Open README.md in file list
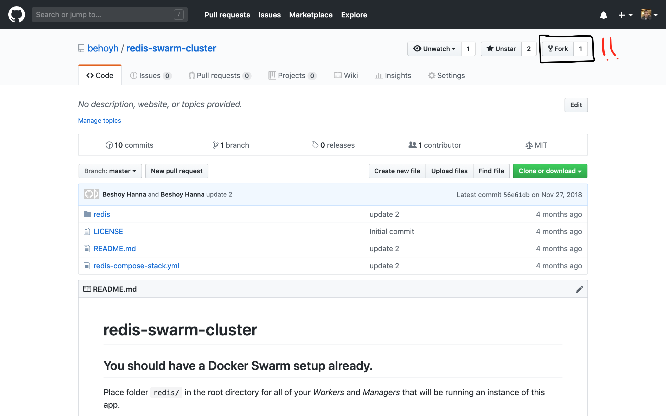Viewport: 666px width, 416px height. 114,249
